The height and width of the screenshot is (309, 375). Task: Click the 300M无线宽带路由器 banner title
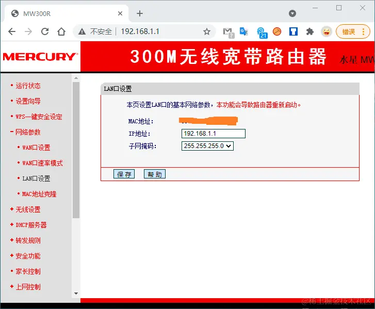click(x=228, y=57)
